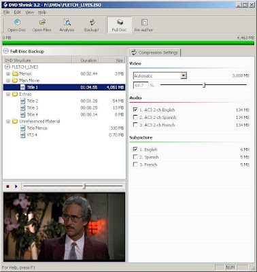Viewport: 257px width, 272px height.
Task: Switch to Re-author mode
Action: 143,25
